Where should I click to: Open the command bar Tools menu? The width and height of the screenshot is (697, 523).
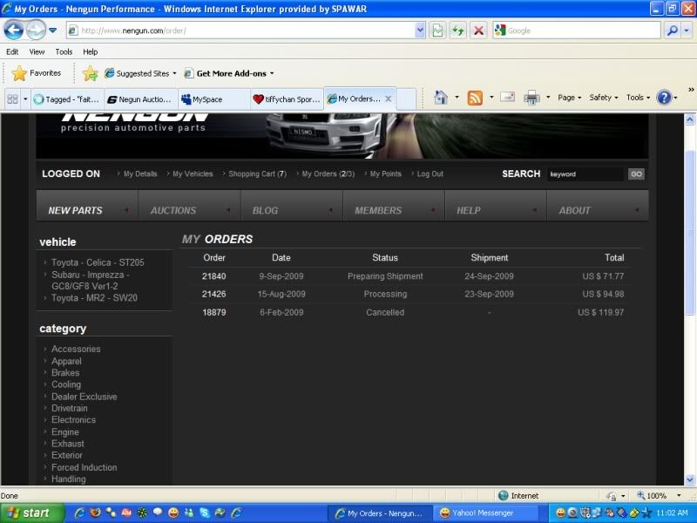point(638,98)
